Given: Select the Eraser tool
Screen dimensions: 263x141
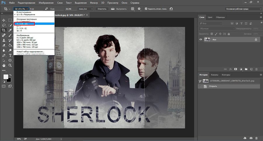Looking at the screenshot, I should coord(4,45).
